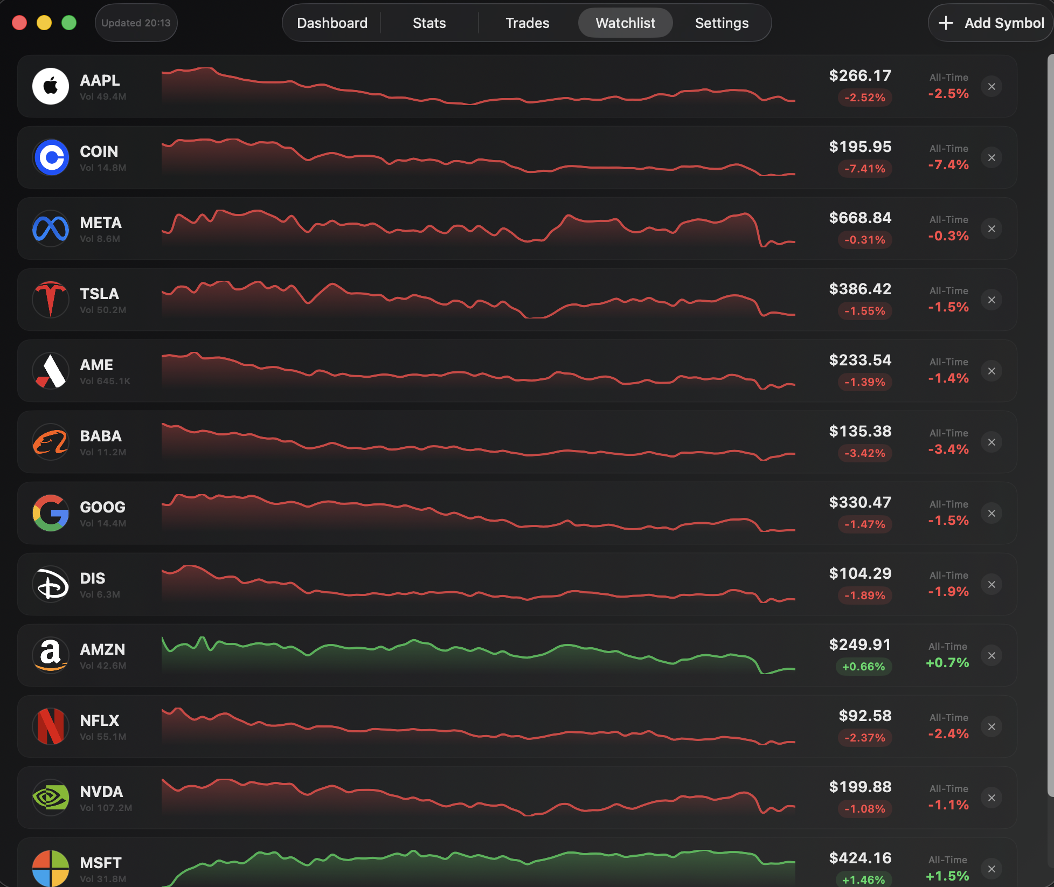Open the AAPL sparkline chart
Viewport: 1054px width, 887px height.
(x=479, y=86)
